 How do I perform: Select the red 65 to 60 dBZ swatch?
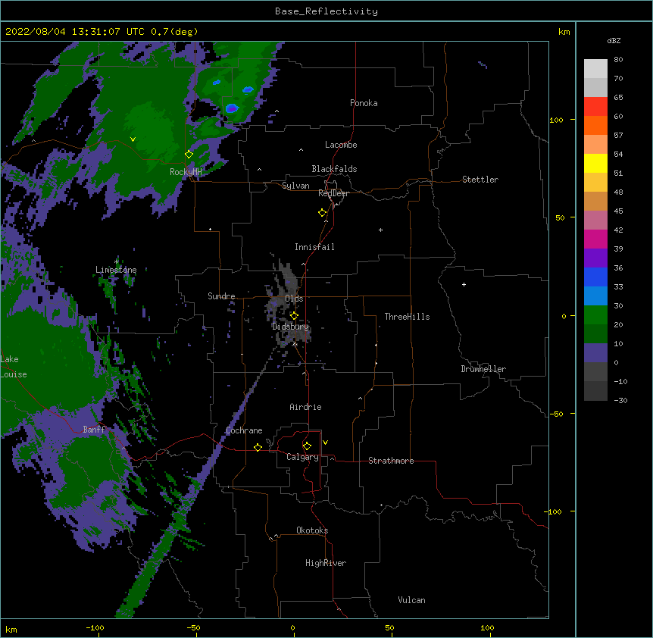pyautogui.click(x=595, y=107)
